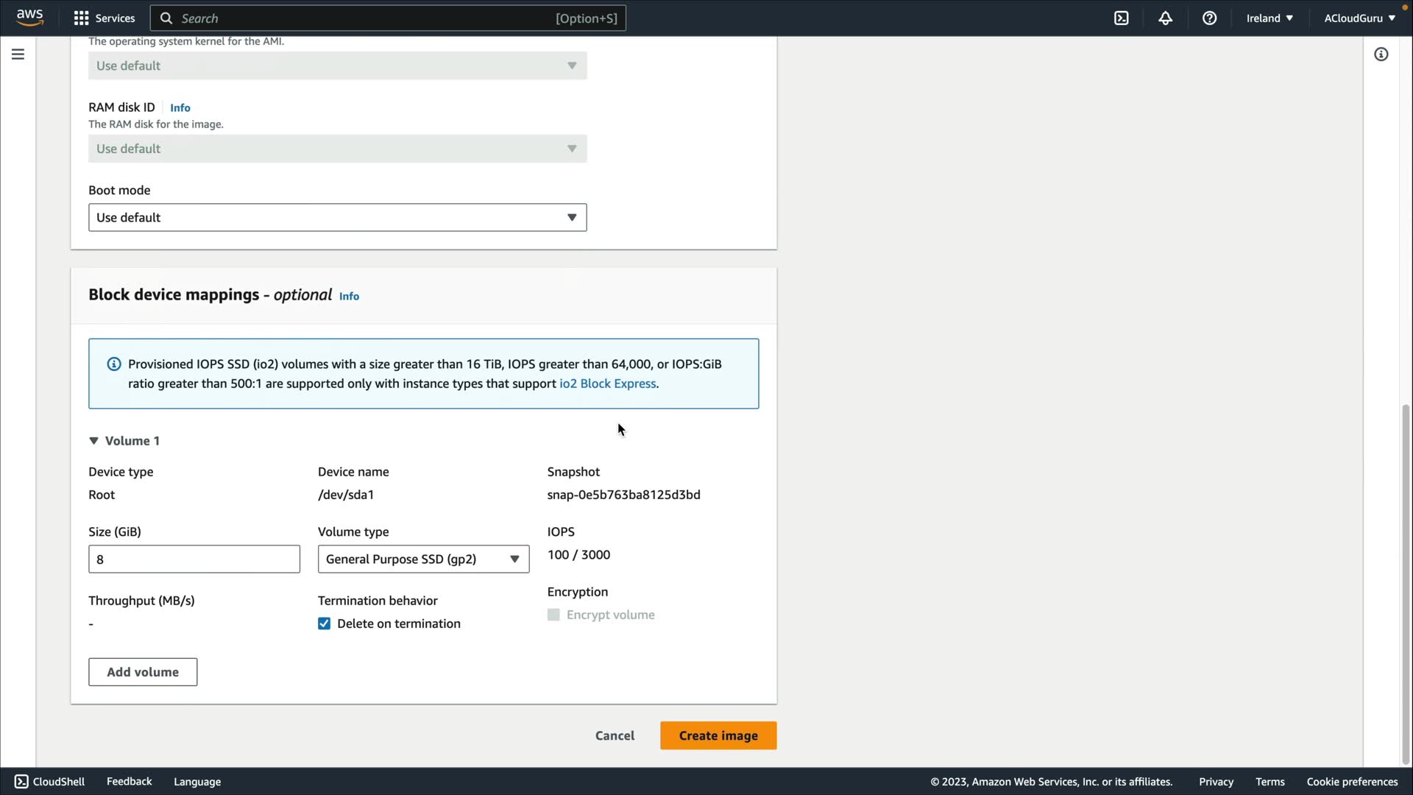Open CloudShell from top navigation bar
Image resolution: width=1413 pixels, height=795 pixels.
click(1121, 18)
